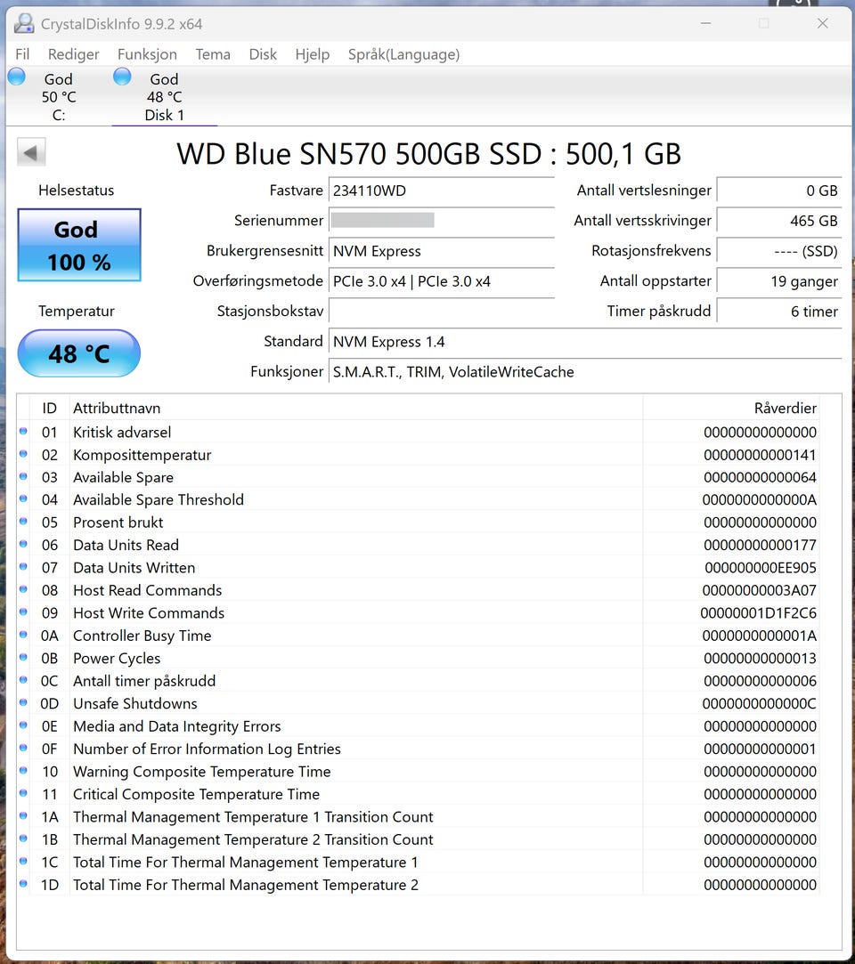855x964 pixels.
Task: Click Antall oppstarter value 19 ganger
Action: (x=779, y=281)
